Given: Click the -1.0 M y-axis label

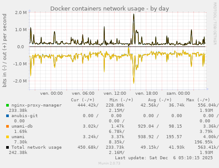Looking at the screenshot, I should 20,64.
